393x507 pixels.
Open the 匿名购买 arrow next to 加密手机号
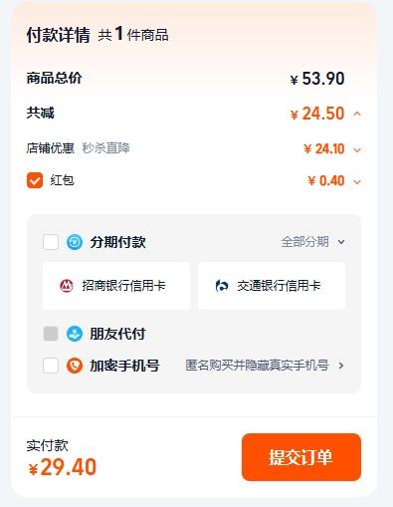[341, 366]
